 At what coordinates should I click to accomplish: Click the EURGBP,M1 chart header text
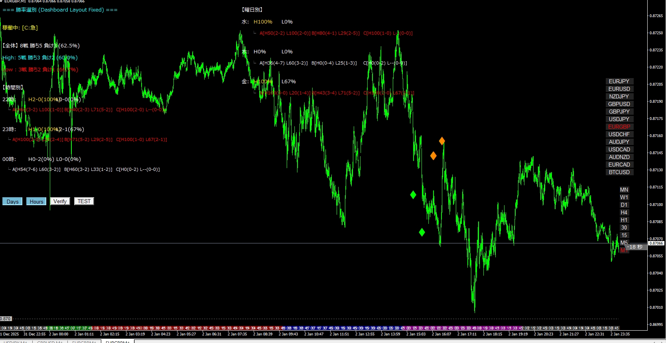click(15, 2)
